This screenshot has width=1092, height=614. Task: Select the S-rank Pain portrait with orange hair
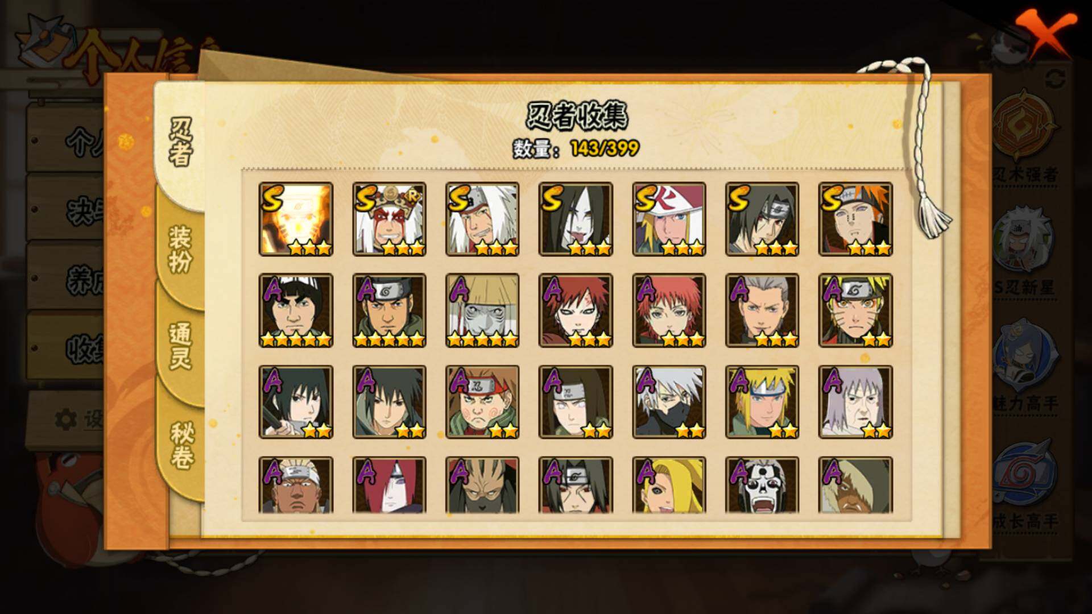(855, 219)
